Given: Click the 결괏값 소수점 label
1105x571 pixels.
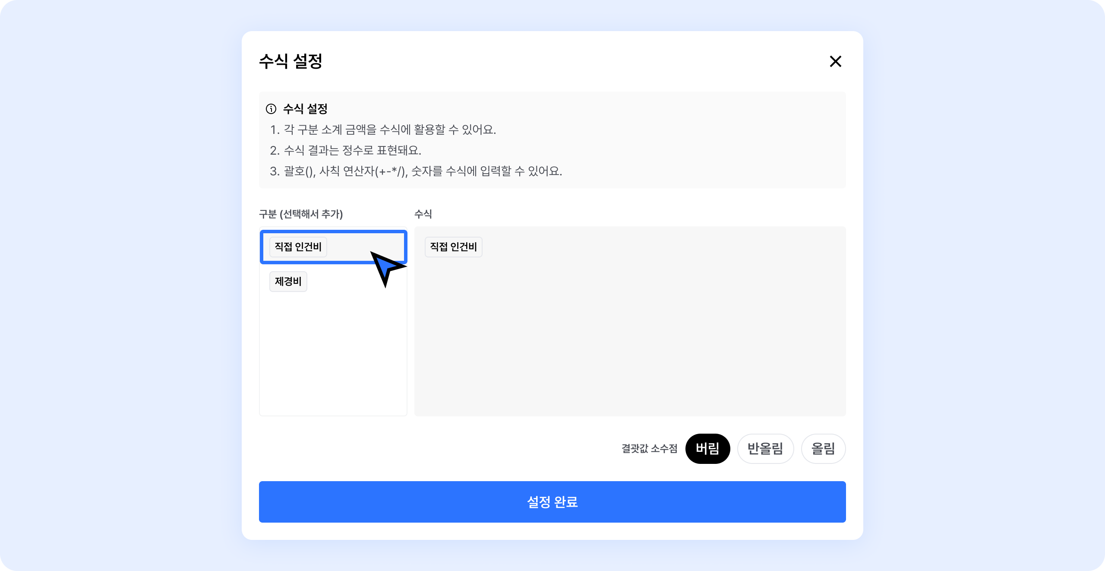Looking at the screenshot, I should point(649,449).
